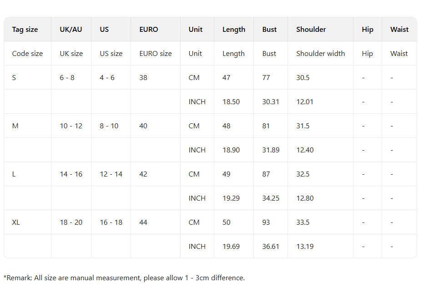This screenshot has height=288, width=429.
Task: Select the 93 cm bust value
Action: pyautogui.click(x=266, y=222)
